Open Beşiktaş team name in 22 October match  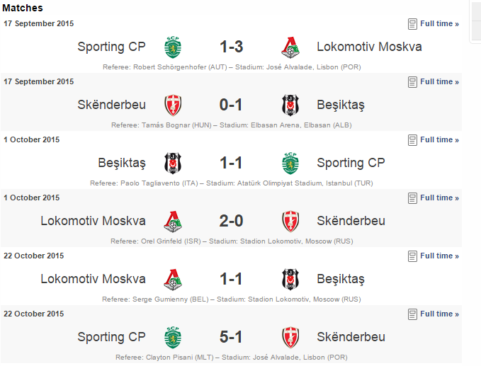point(341,279)
